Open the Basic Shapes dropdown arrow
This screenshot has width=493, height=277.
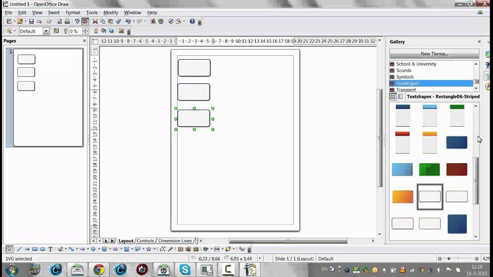coord(99,249)
